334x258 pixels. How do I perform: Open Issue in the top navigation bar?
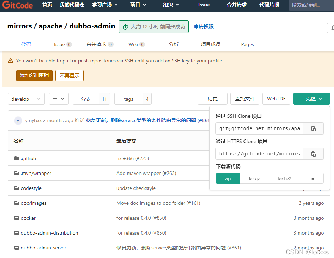click(204, 5)
